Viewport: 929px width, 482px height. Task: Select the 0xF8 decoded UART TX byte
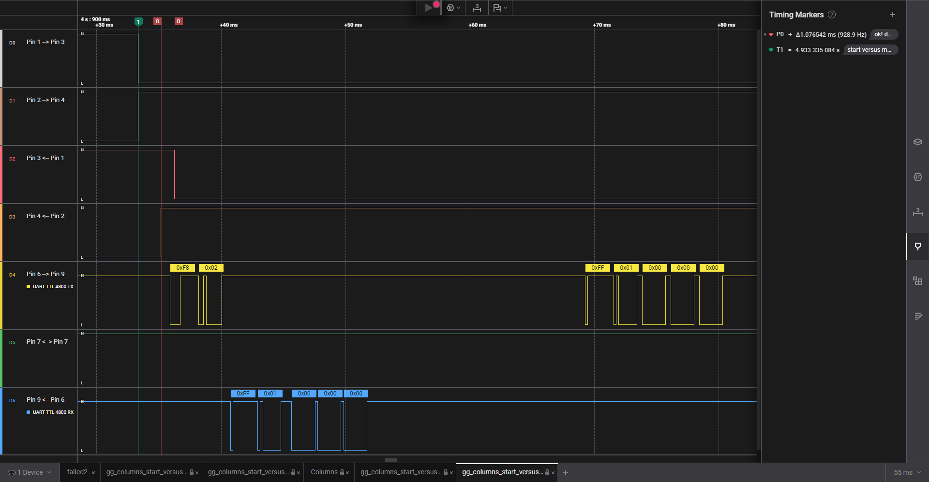pyautogui.click(x=182, y=268)
